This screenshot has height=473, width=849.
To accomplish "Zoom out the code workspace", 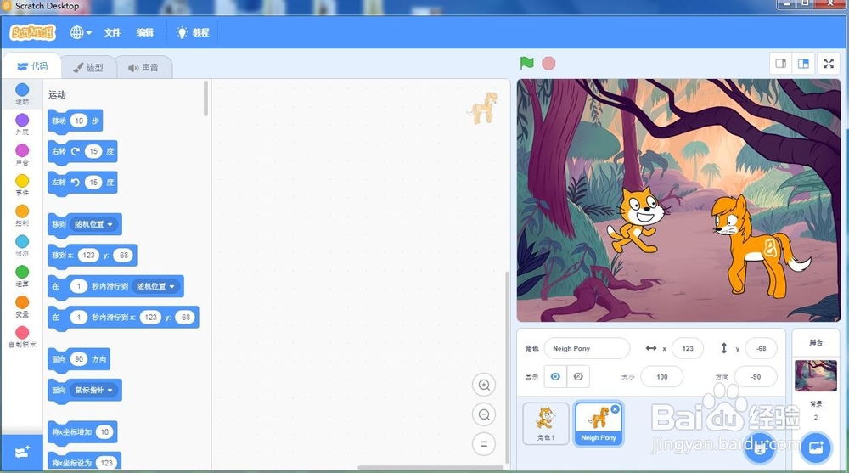I will pos(484,415).
